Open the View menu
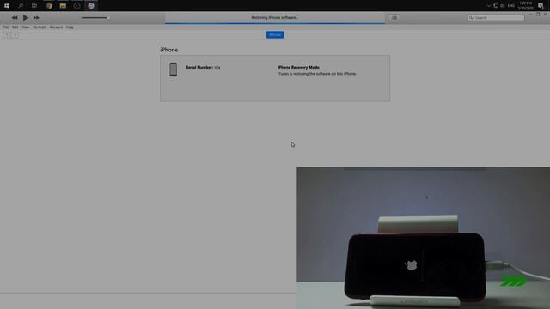The image size is (550, 309). pos(26,27)
